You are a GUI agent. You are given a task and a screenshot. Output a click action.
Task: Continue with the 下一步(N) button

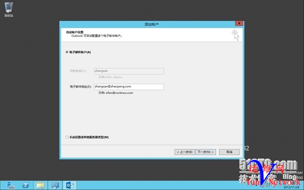205,152
